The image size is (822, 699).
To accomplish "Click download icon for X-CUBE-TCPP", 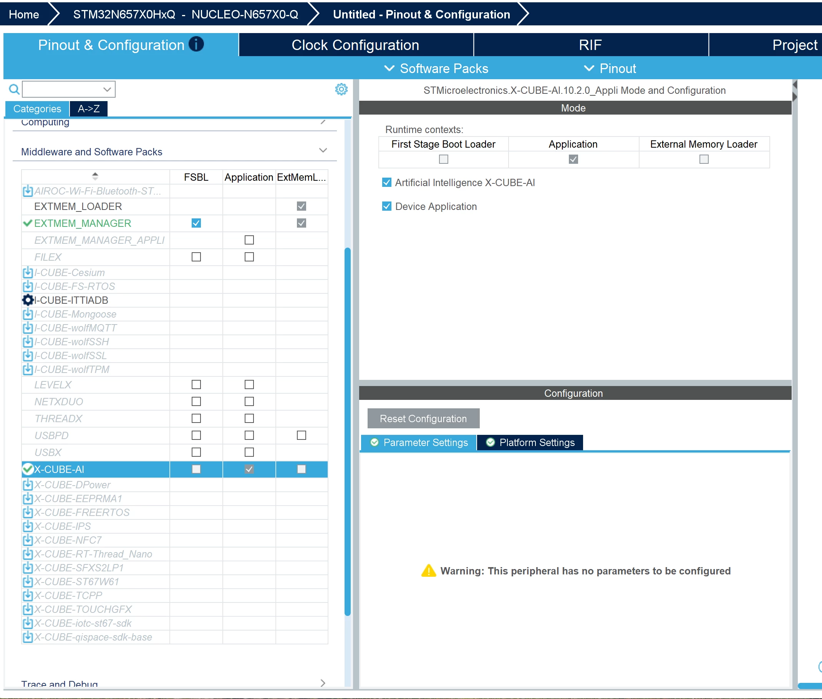I will tap(28, 596).
